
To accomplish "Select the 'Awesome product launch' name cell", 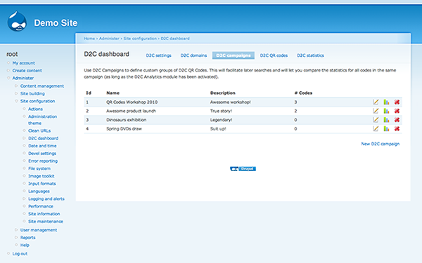I will point(131,111).
